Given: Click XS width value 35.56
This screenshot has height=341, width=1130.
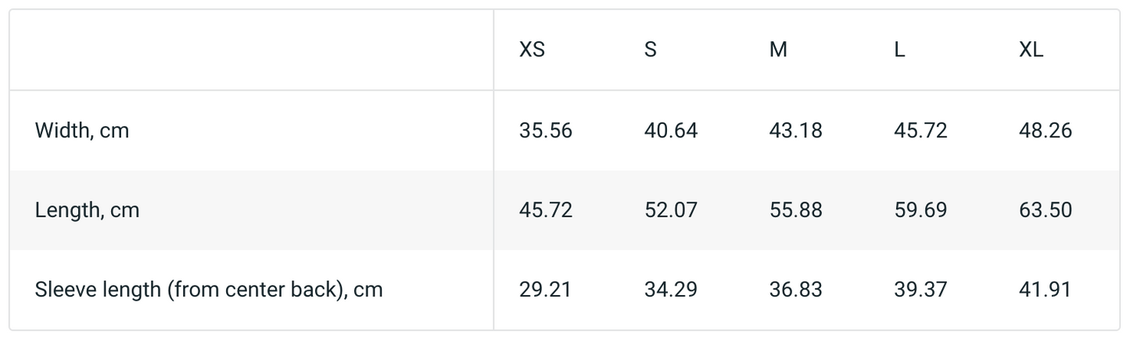Looking at the screenshot, I should click(546, 130).
